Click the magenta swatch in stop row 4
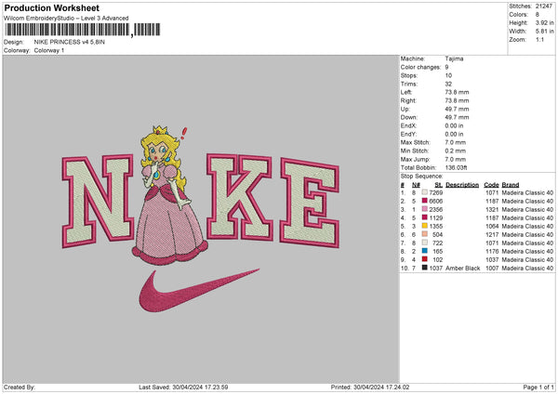The image size is (558, 394). pyautogui.click(x=425, y=217)
